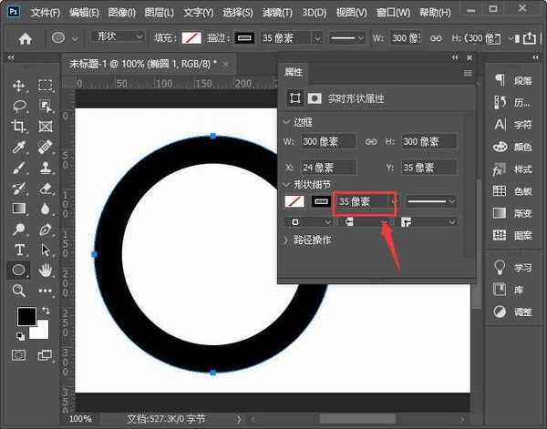
Task: Select the Blur tool
Action: pyautogui.click(x=45, y=209)
